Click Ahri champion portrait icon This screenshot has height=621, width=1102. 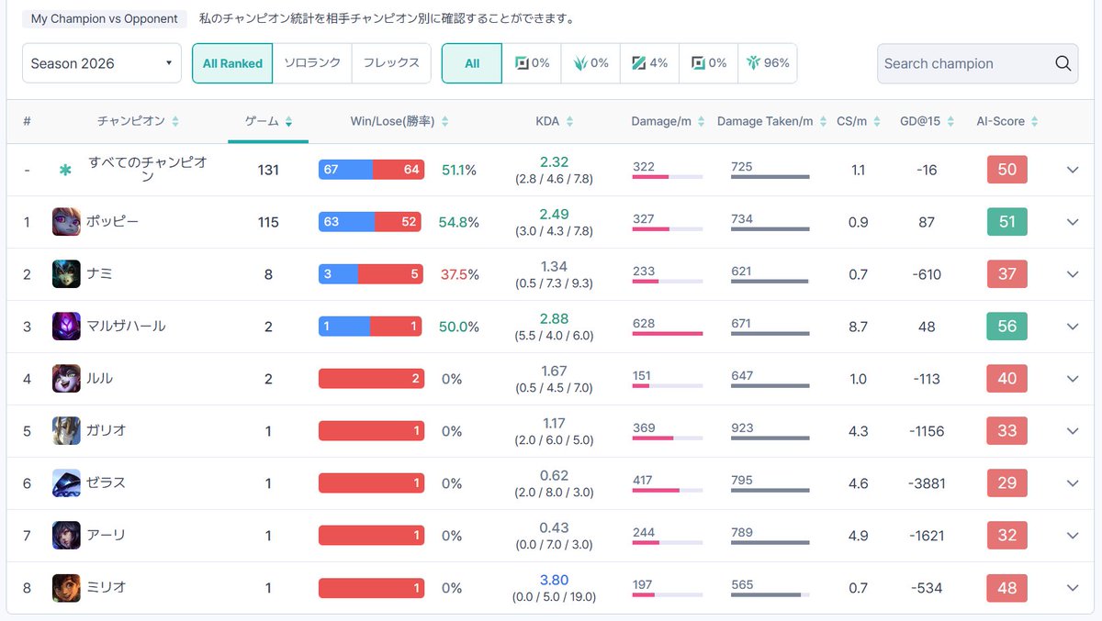(66, 536)
